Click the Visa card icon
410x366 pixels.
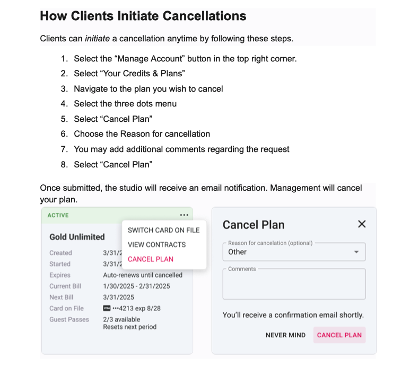tap(107, 308)
